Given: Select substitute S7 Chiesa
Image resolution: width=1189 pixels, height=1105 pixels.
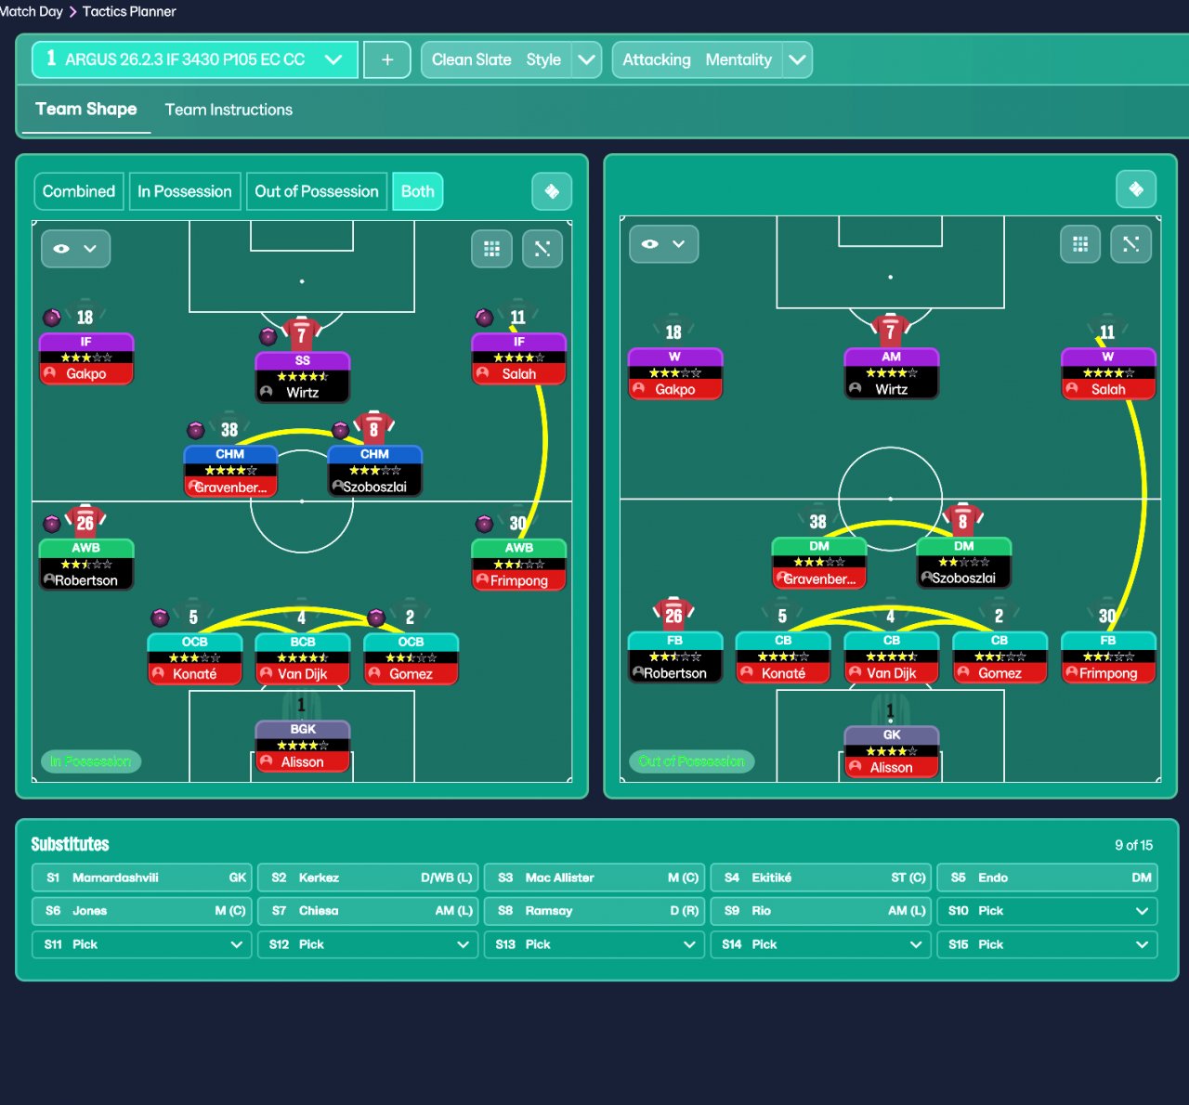Looking at the screenshot, I should (x=368, y=911).
